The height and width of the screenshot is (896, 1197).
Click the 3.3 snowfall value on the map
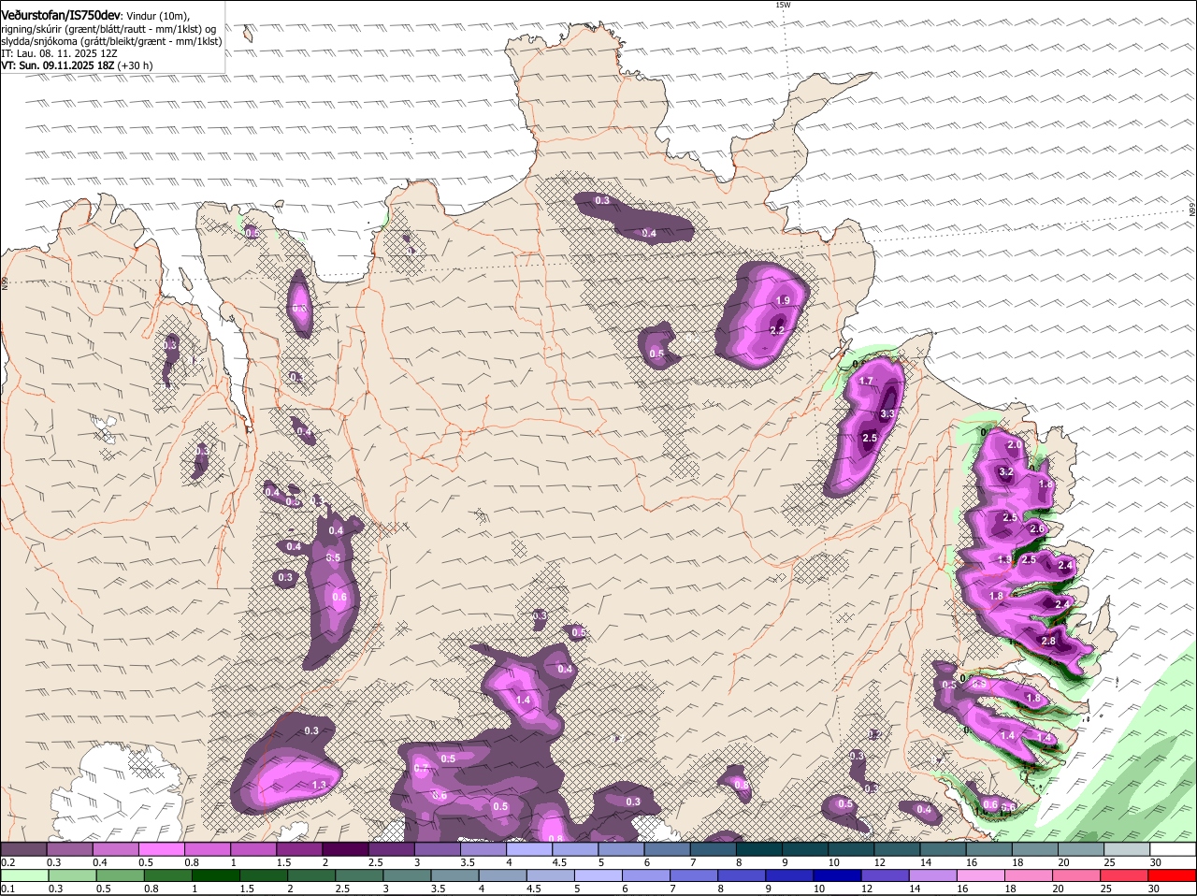887,413
